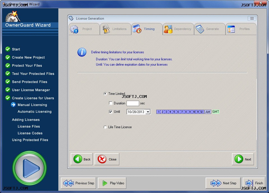Open the Create New Project step

click(x=28, y=58)
